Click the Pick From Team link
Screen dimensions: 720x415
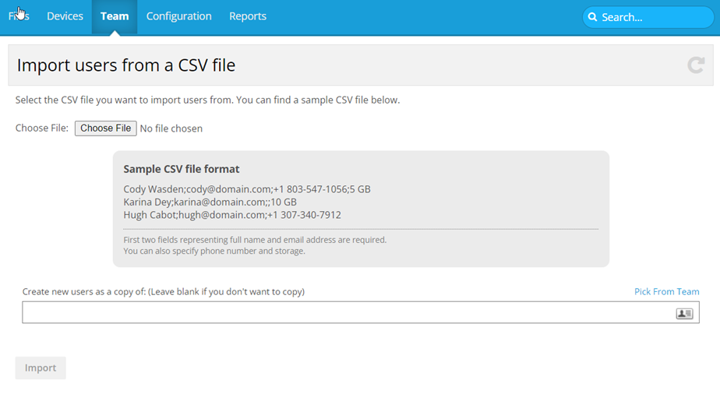[666, 292]
